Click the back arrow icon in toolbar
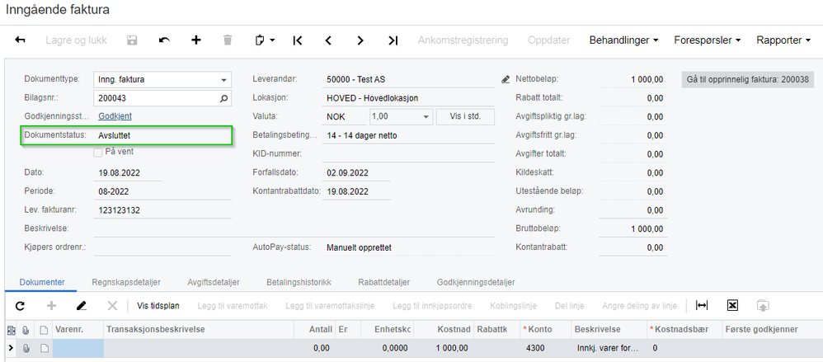823x362 pixels. coord(20,40)
